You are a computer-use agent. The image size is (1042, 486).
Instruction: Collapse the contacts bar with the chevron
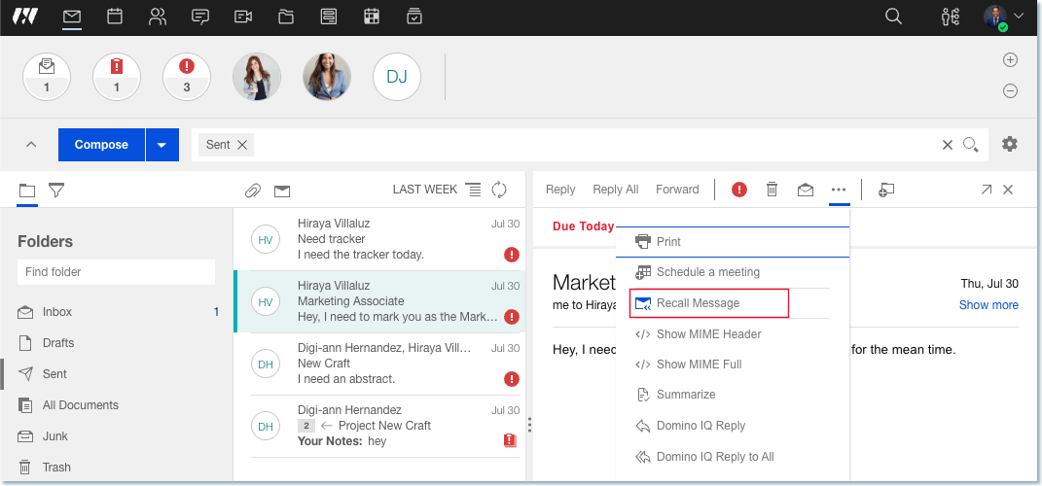click(31, 145)
